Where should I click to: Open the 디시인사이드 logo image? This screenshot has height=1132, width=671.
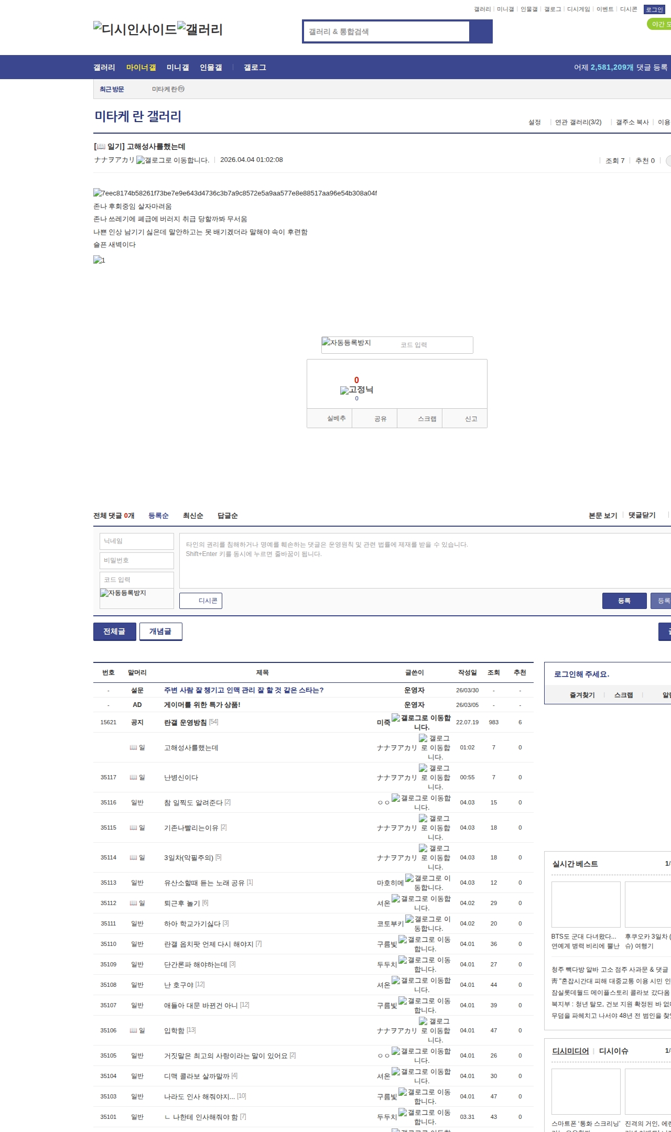click(135, 29)
